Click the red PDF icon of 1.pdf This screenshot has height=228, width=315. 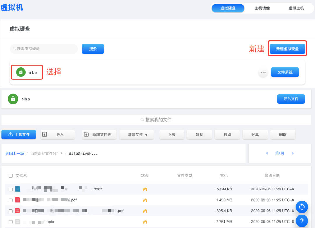point(18,211)
